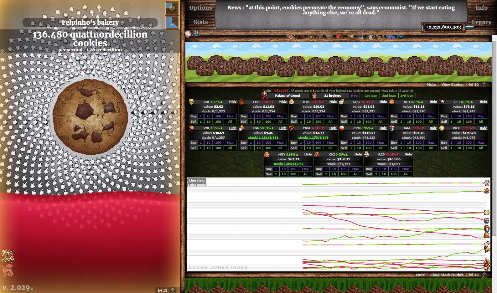The height and width of the screenshot is (293, 497).
Task: Open the Options menu
Action: [200, 8]
